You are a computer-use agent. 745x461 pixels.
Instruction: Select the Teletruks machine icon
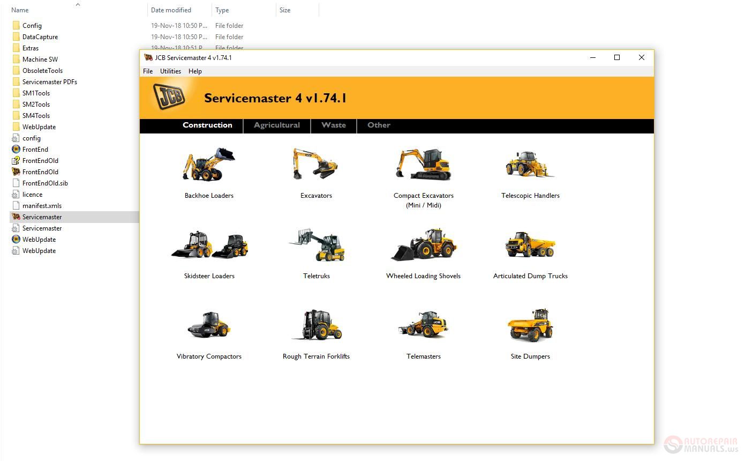pos(317,245)
